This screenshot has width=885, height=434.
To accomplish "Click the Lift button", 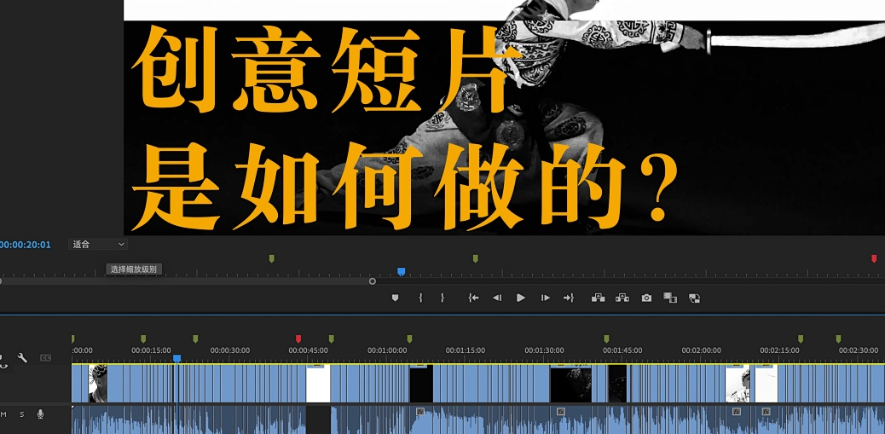I will point(598,298).
